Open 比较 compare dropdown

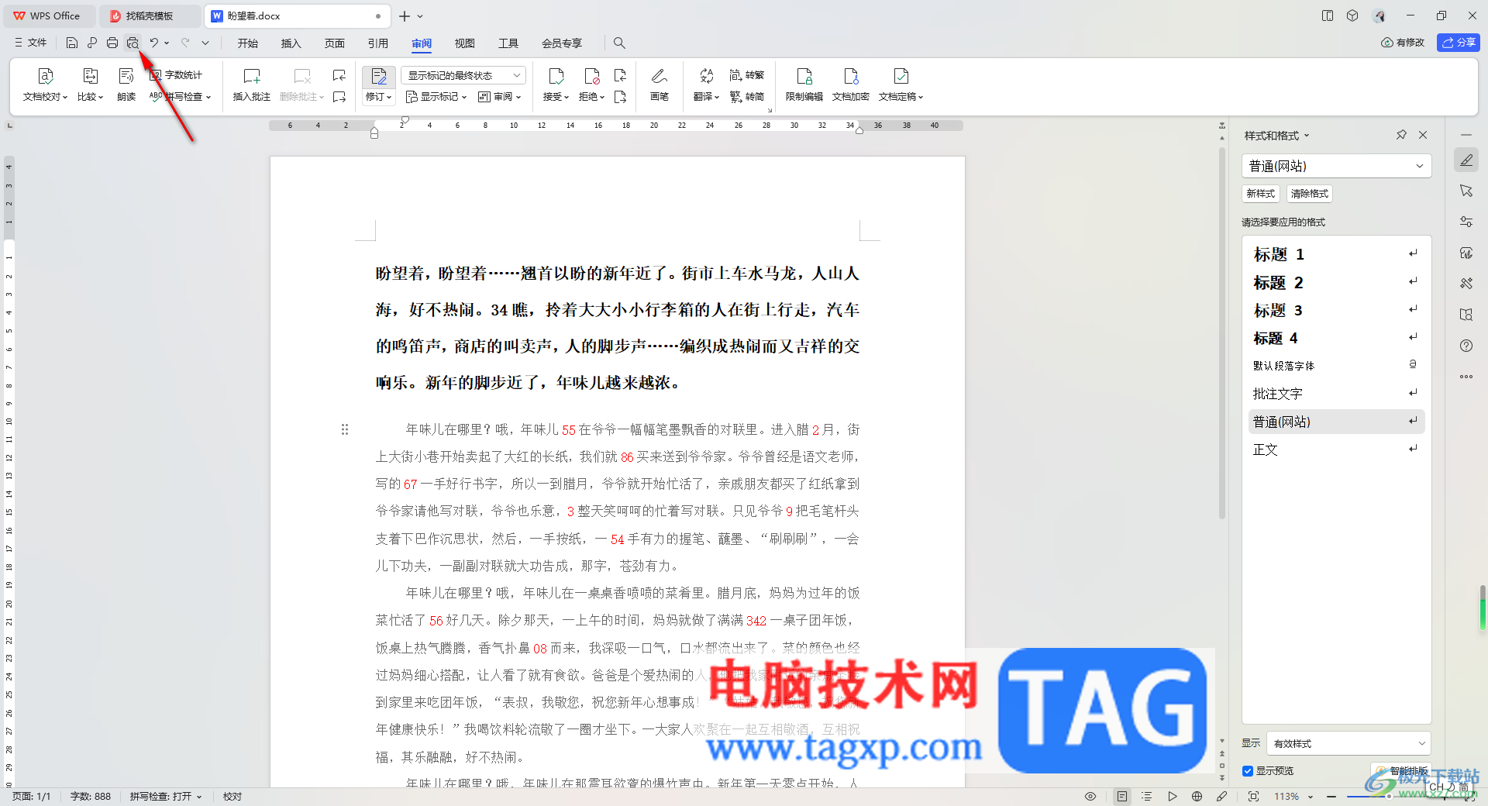pos(90,97)
